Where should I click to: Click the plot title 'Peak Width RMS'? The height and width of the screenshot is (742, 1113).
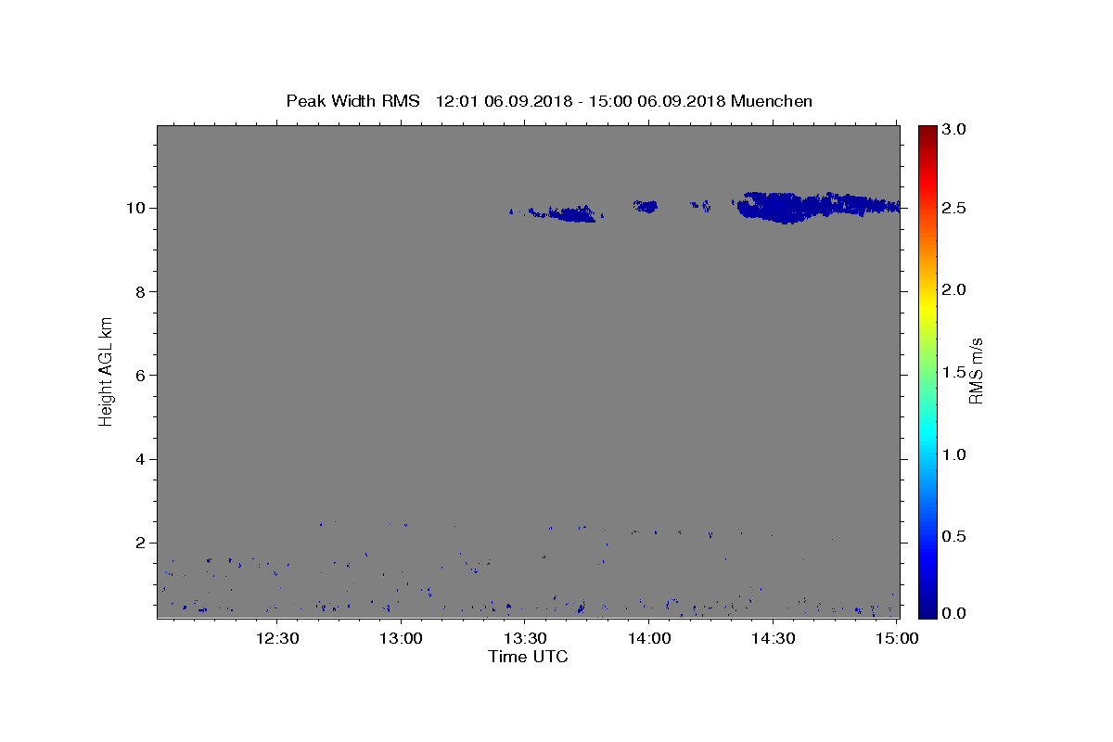(x=352, y=101)
